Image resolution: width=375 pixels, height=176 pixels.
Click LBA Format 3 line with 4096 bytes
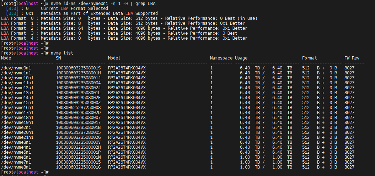pos(119,33)
